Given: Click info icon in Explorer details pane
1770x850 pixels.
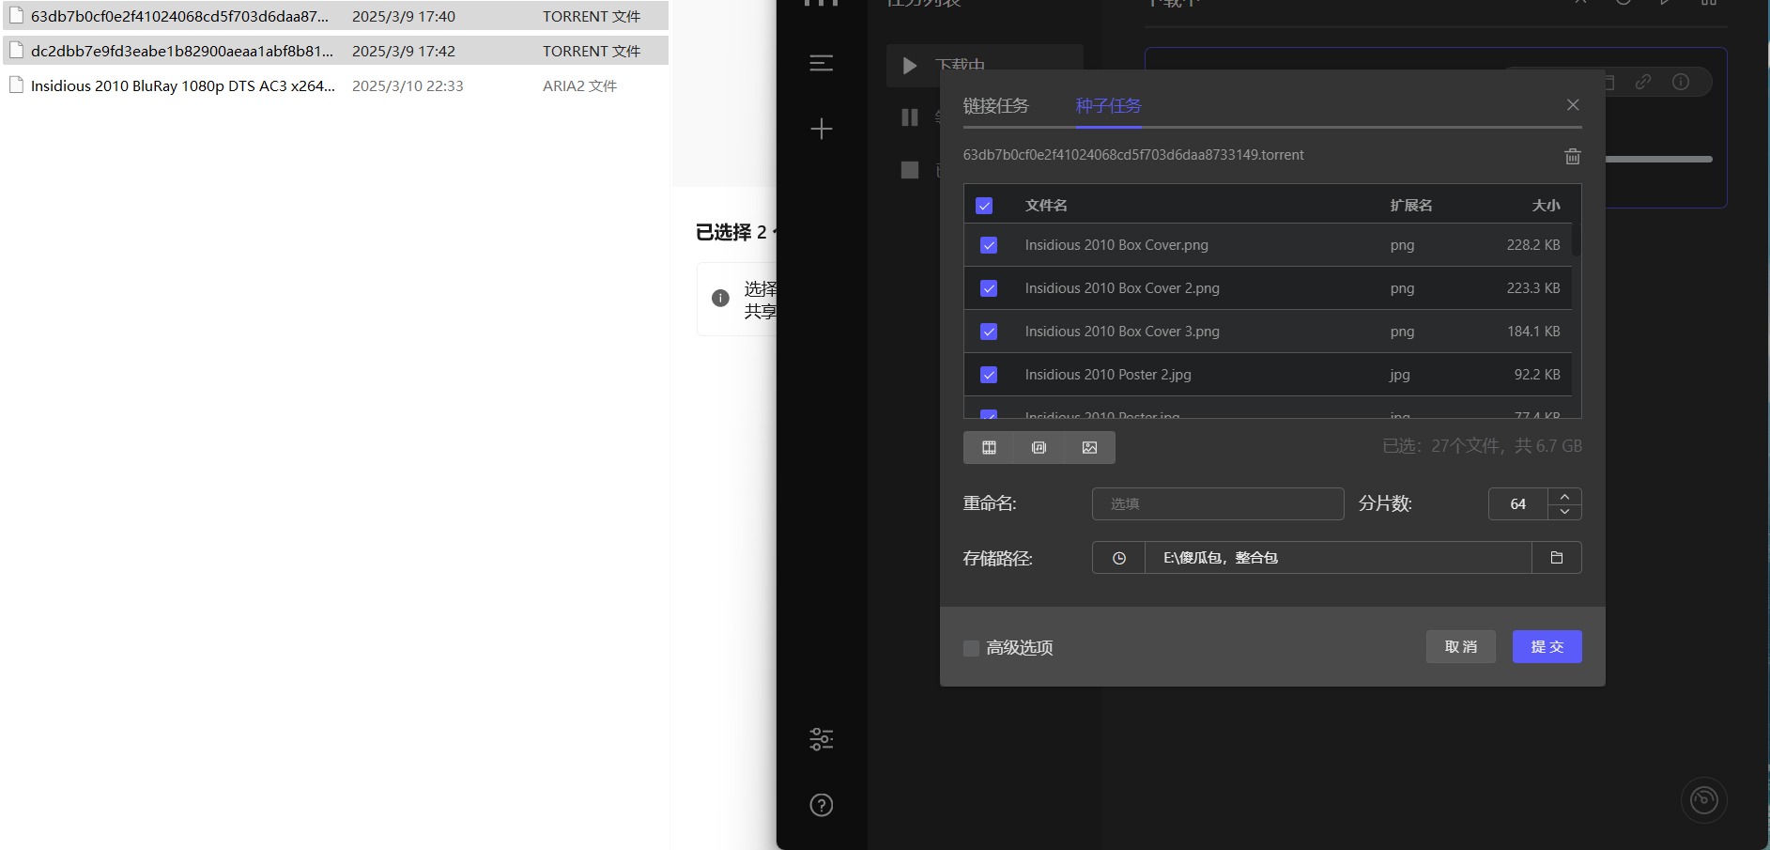Looking at the screenshot, I should click(720, 298).
